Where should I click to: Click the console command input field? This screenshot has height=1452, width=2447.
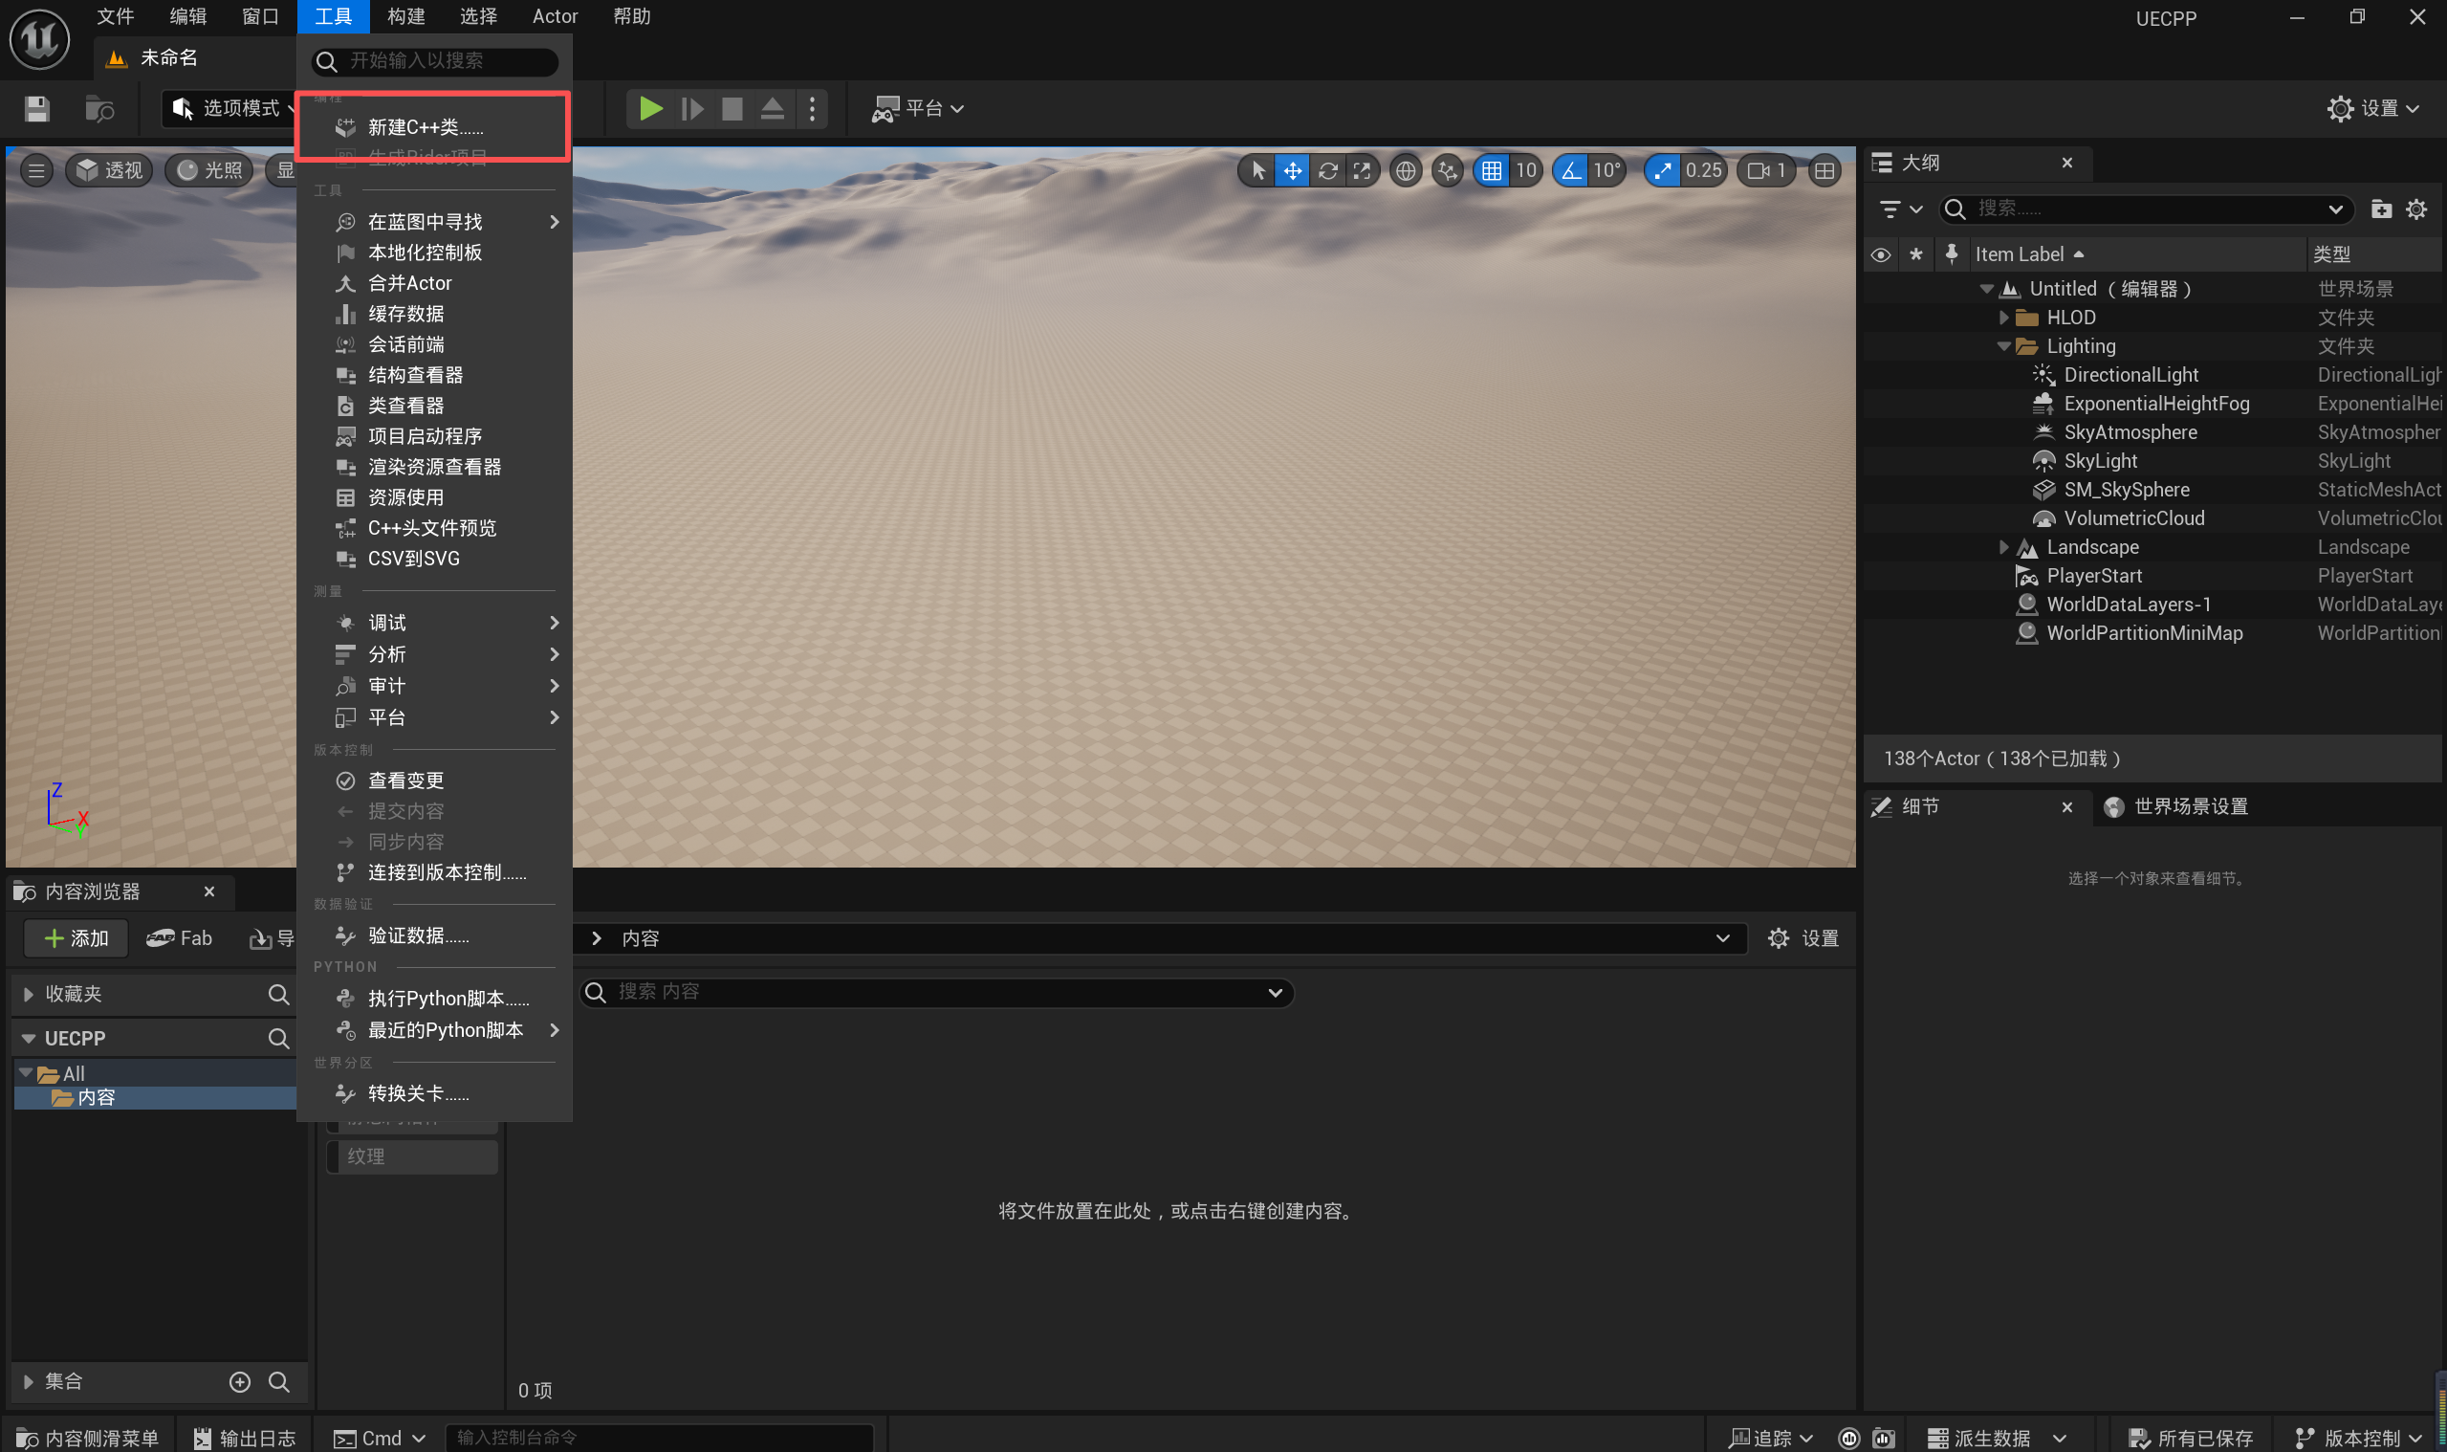(x=658, y=1438)
